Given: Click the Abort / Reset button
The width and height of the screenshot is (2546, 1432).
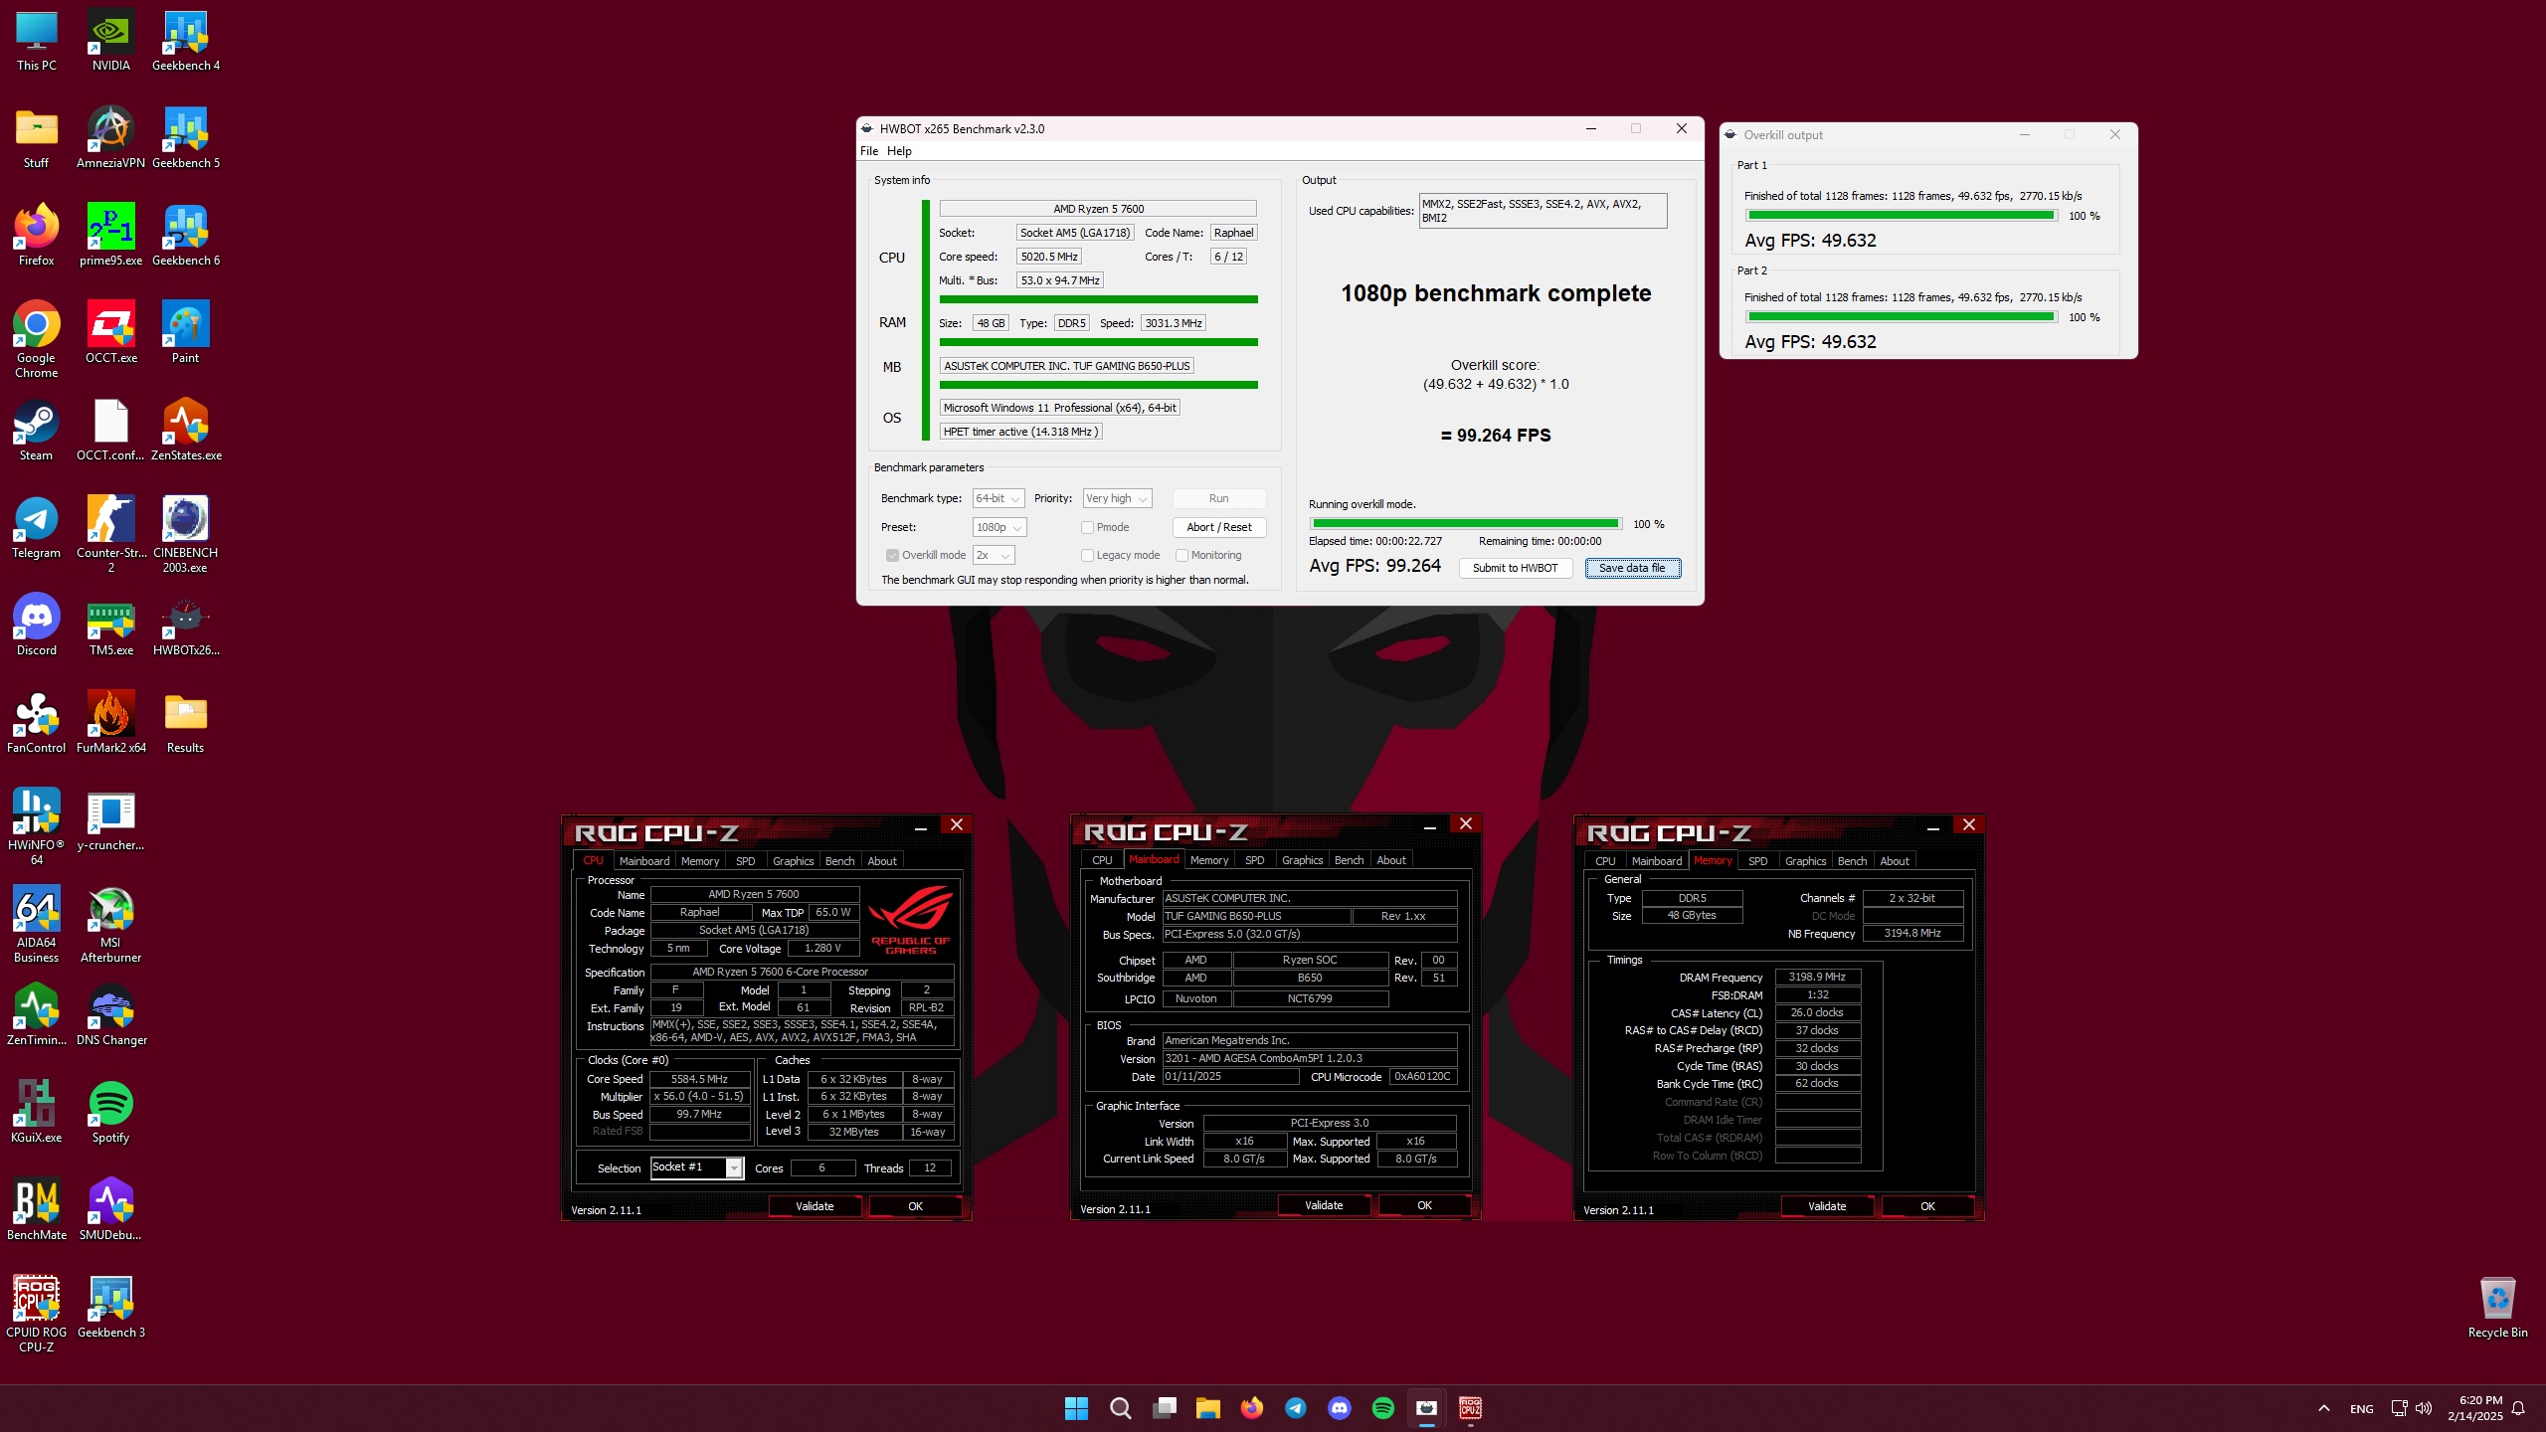Looking at the screenshot, I should coord(1218,527).
